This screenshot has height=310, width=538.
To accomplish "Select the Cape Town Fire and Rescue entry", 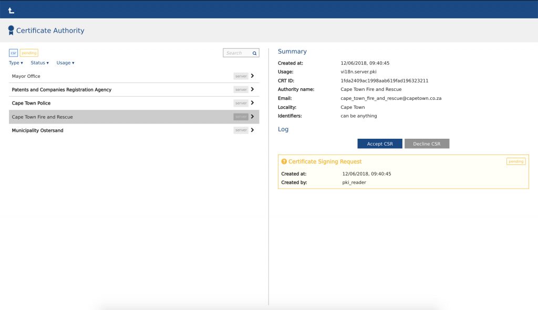I will tap(134, 117).
